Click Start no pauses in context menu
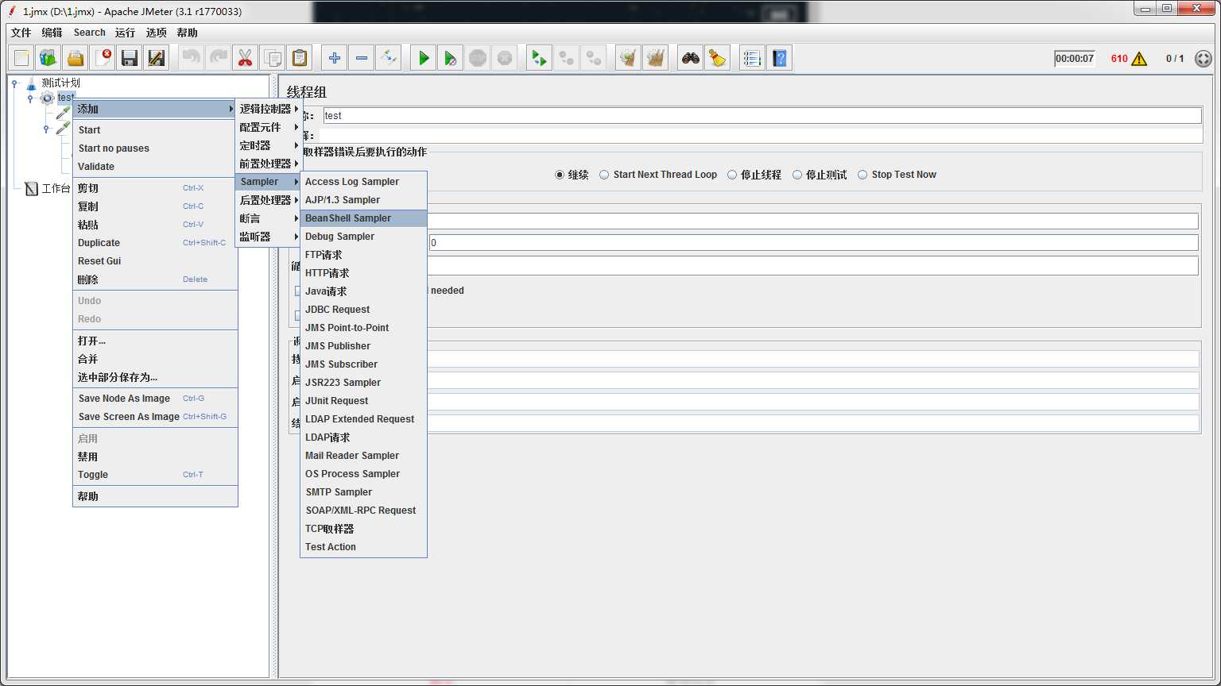 tap(155, 148)
